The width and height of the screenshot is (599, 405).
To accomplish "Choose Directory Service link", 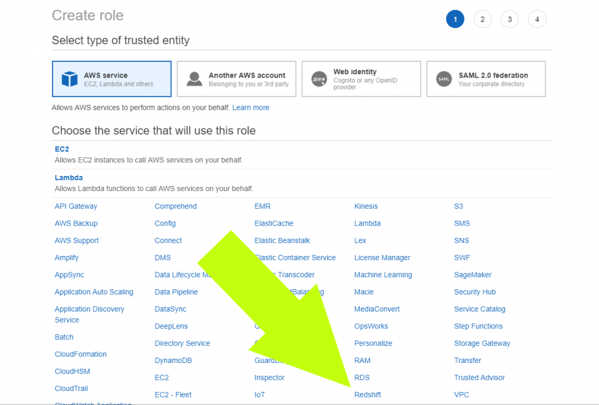I will tap(183, 344).
